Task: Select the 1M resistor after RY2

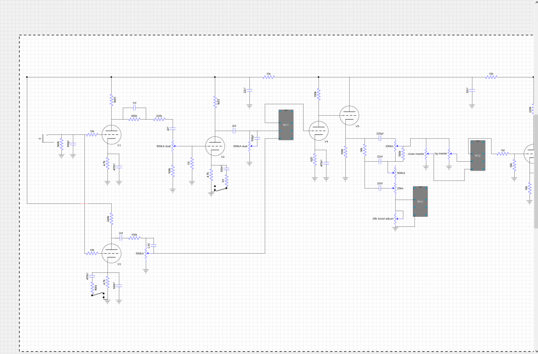Action: click(503, 154)
